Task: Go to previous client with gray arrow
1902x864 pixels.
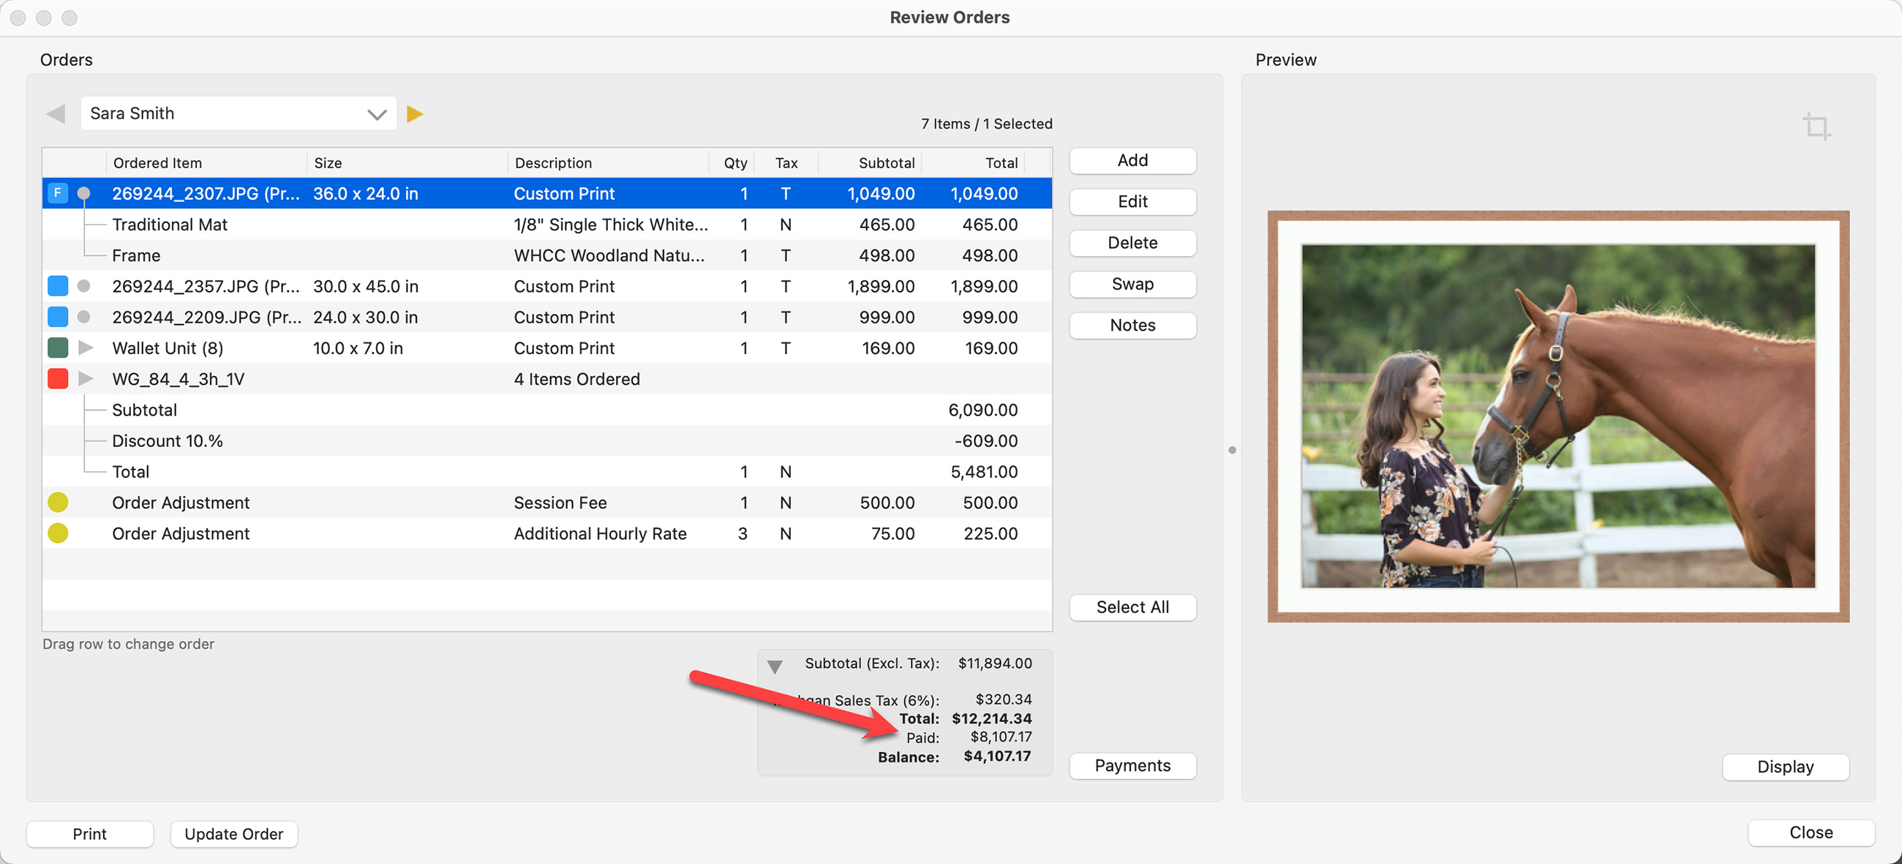Action: tap(56, 113)
